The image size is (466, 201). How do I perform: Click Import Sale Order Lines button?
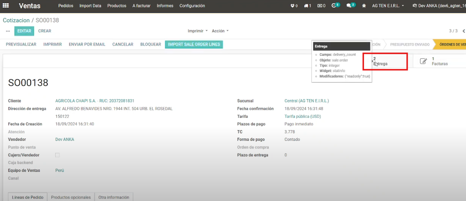[194, 44]
